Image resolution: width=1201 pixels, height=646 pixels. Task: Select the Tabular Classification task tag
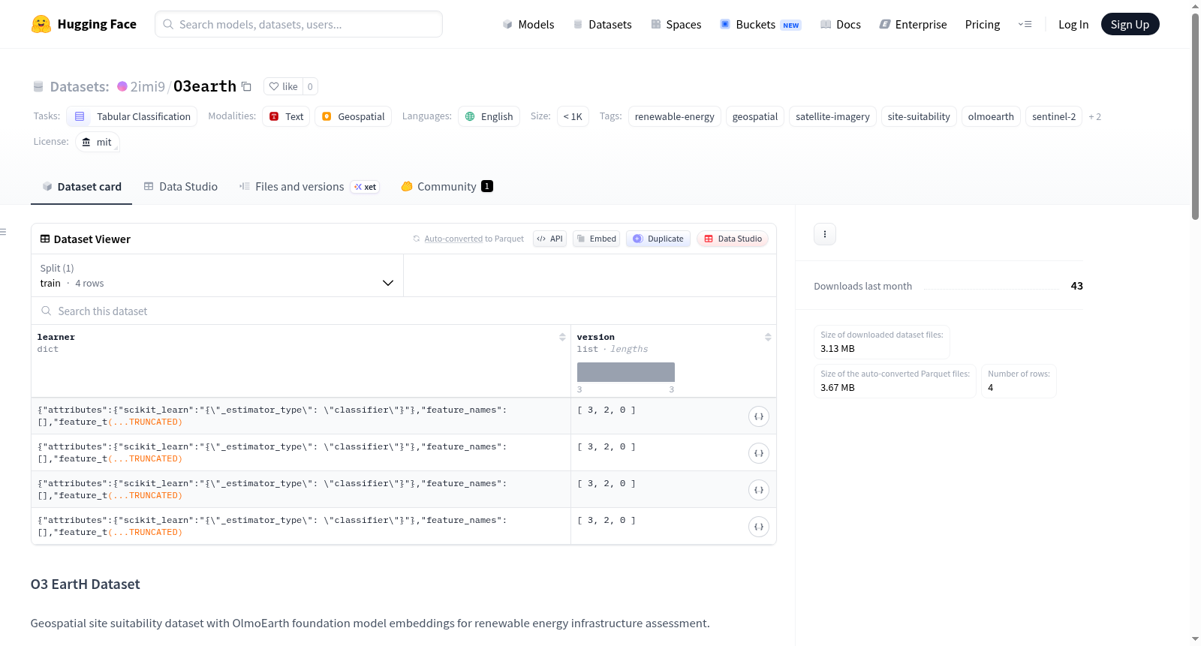click(132, 116)
